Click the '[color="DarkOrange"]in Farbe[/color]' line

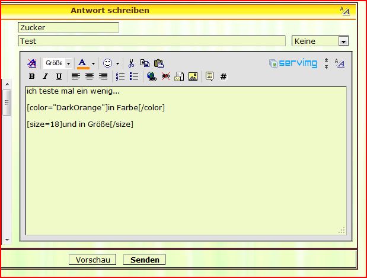95,108
